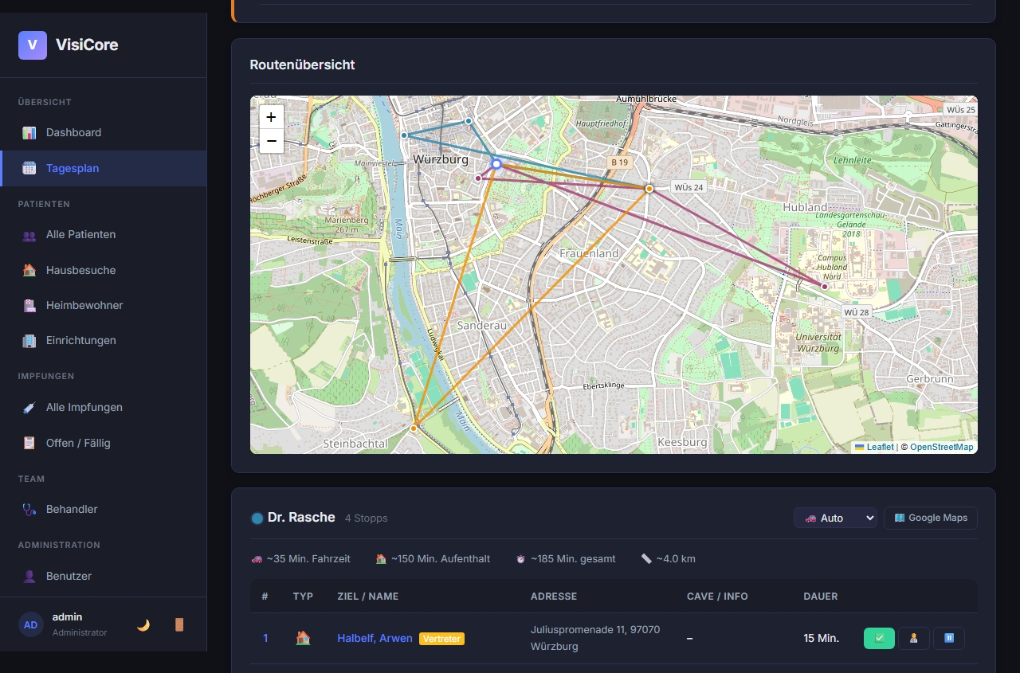Open the Auto transport mode dropdown
Viewport: 1020px width, 673px height.
pos(835,518)
